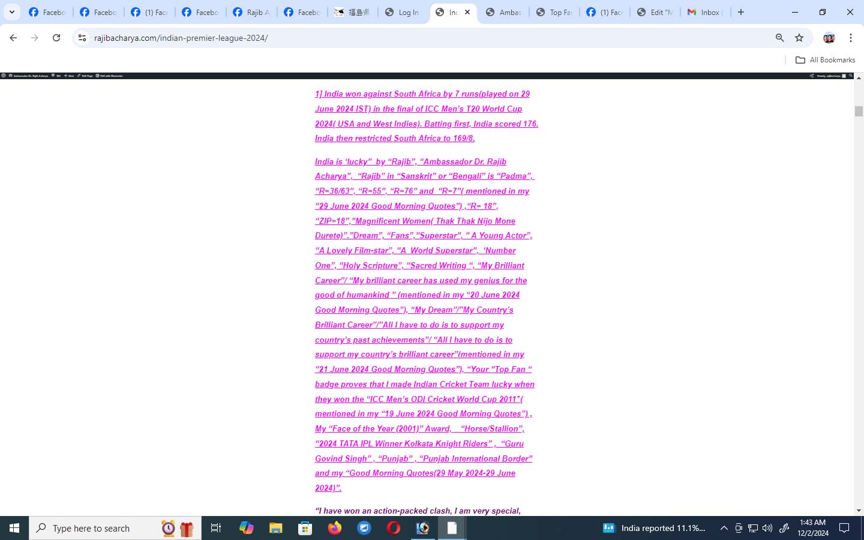Open the Chrome three-dot menu
864x540 pixels.
(851, 38)
